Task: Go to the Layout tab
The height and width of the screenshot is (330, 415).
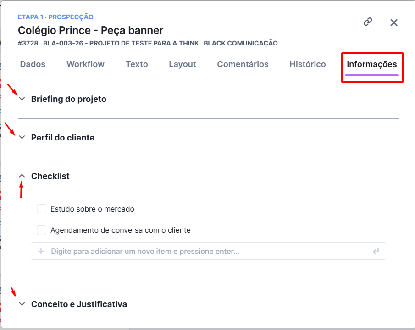Action: (x=183, y=64)
